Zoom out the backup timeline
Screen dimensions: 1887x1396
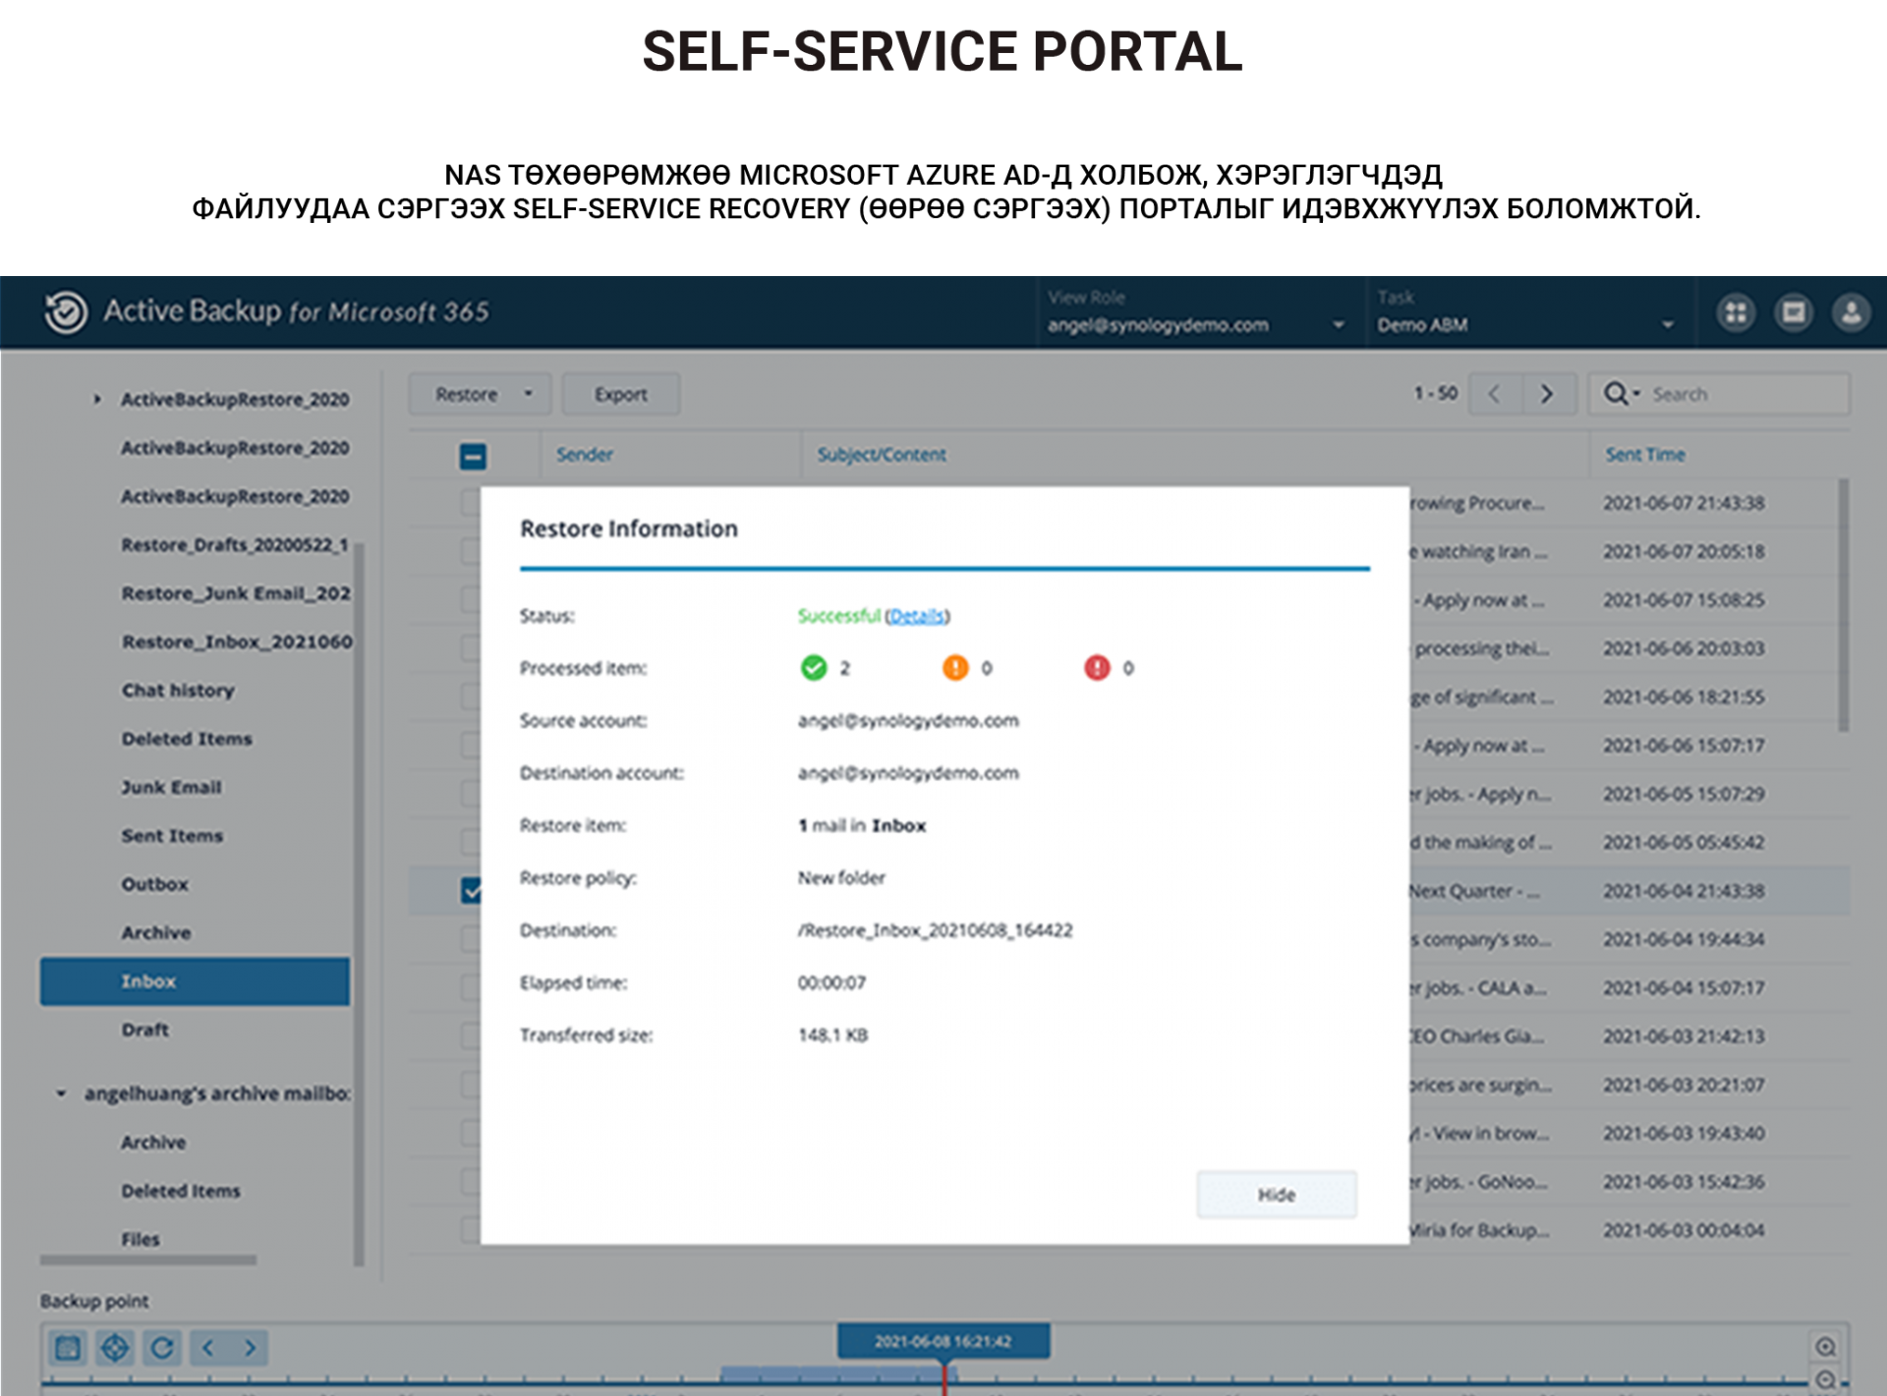[1825, 1380]
